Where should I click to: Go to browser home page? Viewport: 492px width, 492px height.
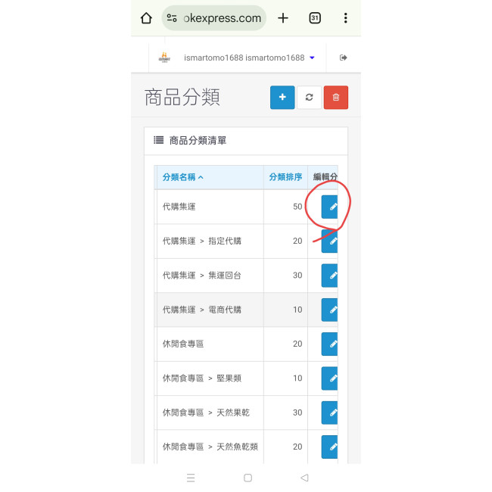tap(147, 18)
